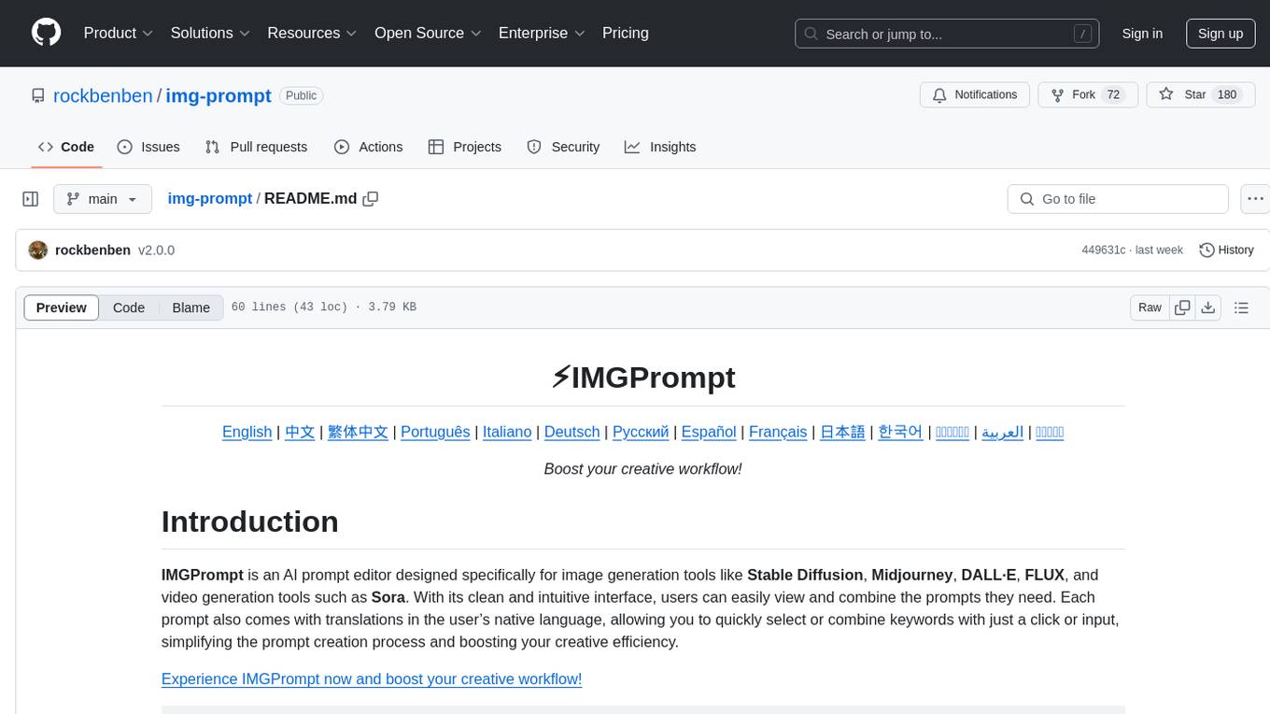Click the Introduction heading

[250, 521]
